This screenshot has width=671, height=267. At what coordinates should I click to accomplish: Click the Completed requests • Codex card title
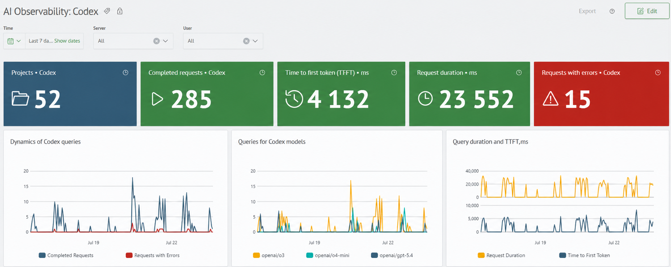pos(187,73)
